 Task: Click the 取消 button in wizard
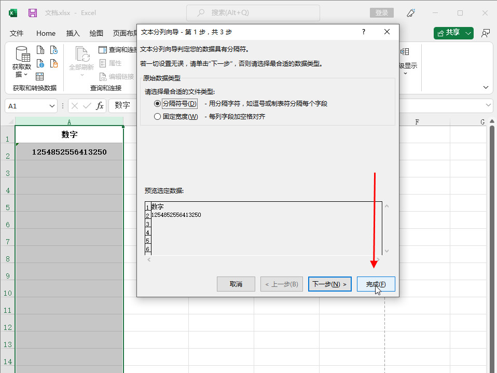click(236, 284)
